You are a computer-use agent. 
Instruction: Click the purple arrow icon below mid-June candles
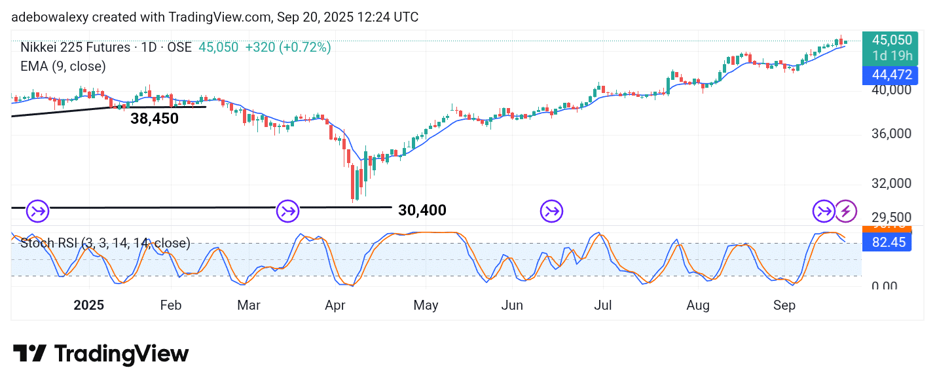[x=551, y=211]
